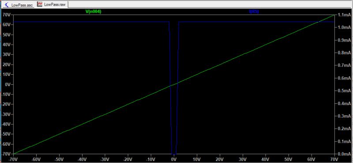Click the 0V left vertical axis label
This screenshot has width=353, height=163.
pos(8,84)
